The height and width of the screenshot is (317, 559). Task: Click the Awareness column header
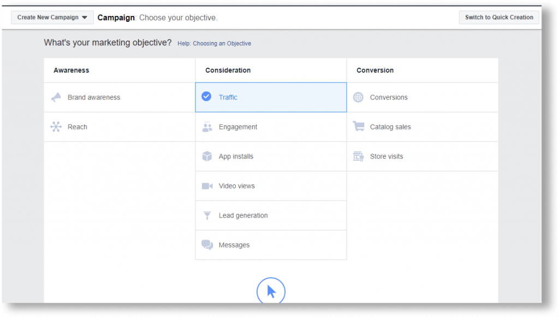(x=72, y=71)
